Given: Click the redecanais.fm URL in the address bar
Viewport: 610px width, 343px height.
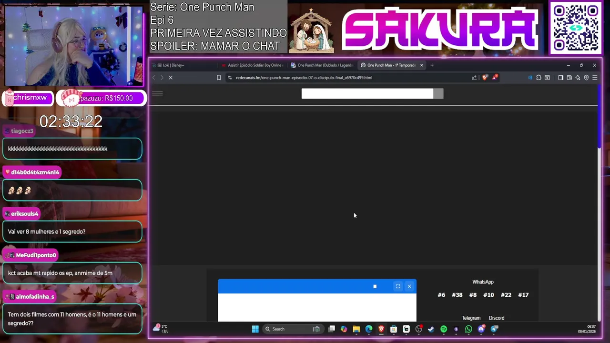Looking at the screenshot, I should pos(304,78).
